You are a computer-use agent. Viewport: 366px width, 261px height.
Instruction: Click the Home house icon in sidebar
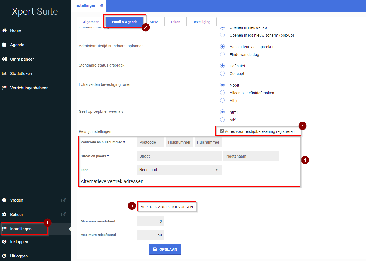[x=4, y=30]
